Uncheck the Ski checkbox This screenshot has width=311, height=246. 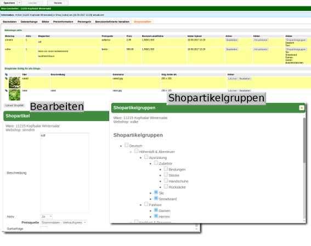(156, 192)
